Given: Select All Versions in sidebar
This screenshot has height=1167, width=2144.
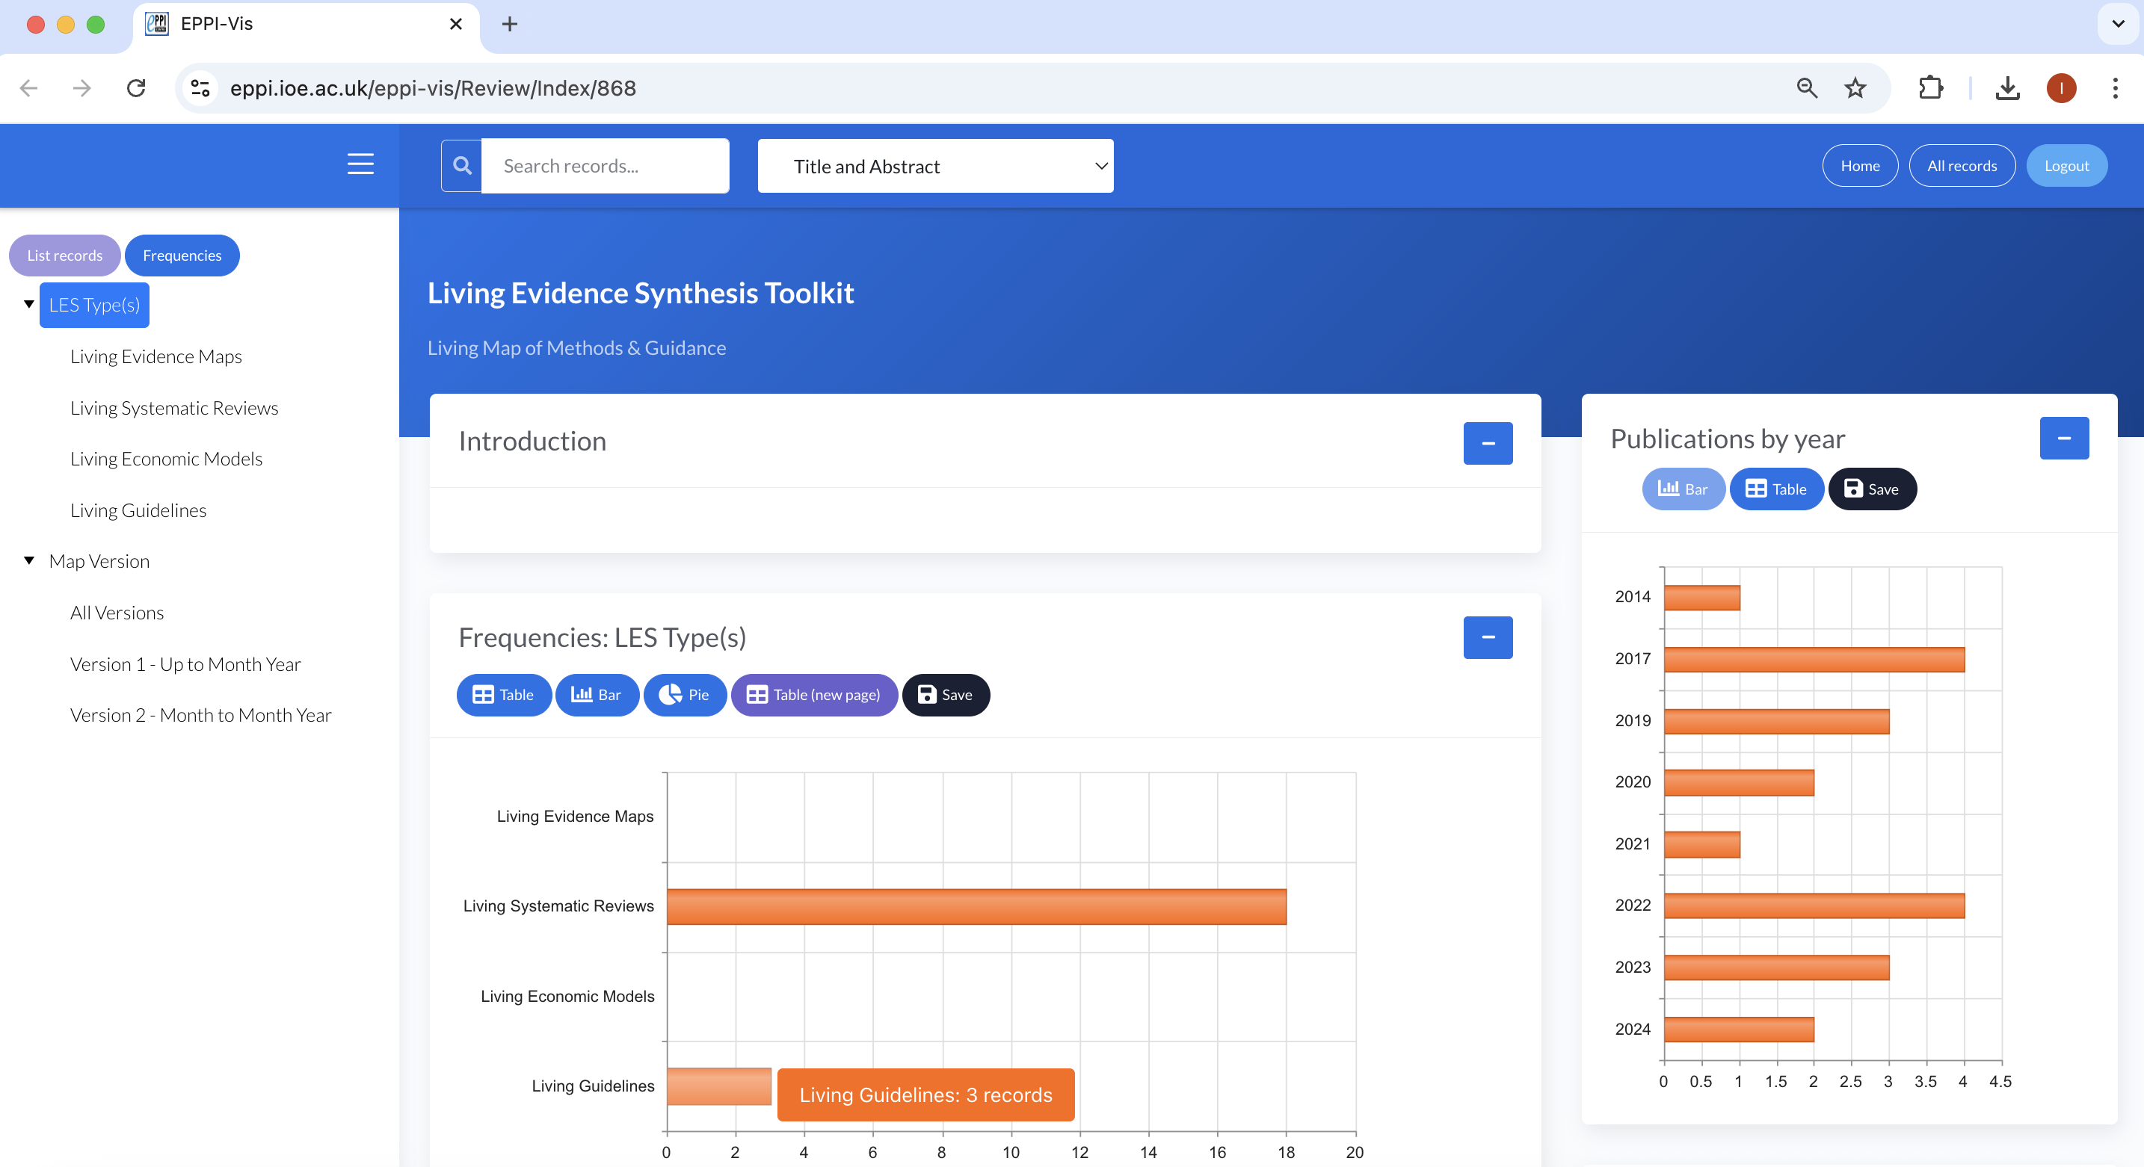Looking at the screenshot, I should 117,612.
